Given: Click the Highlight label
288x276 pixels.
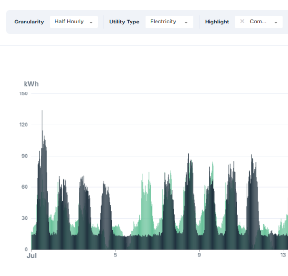Looking at the screenshot, I should [x=217, y=22].
